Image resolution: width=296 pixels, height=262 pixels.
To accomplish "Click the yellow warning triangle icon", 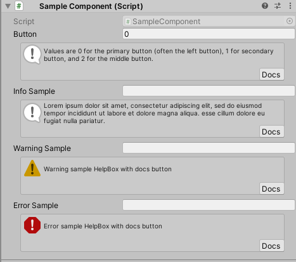I will click(32, 168).
